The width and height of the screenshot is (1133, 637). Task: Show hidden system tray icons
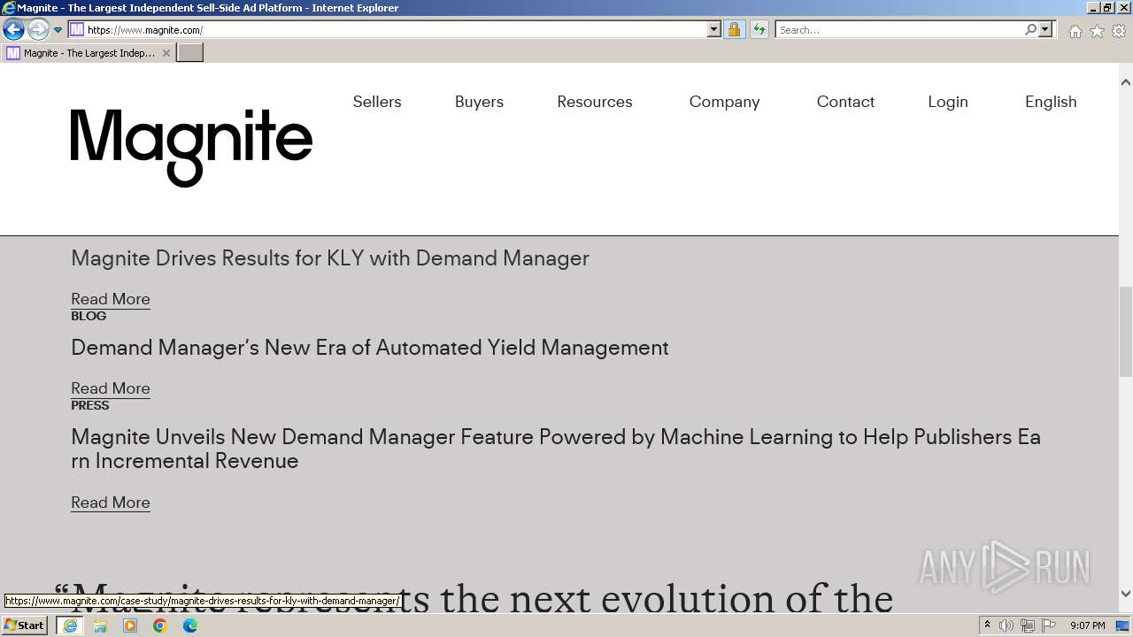tap(987, 625)
